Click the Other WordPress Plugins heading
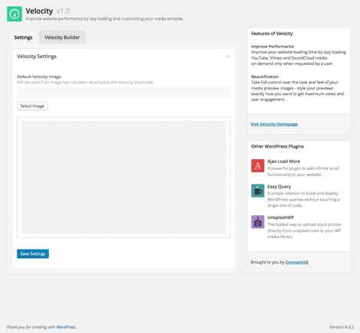360x333 pixels. click(277, 146)
